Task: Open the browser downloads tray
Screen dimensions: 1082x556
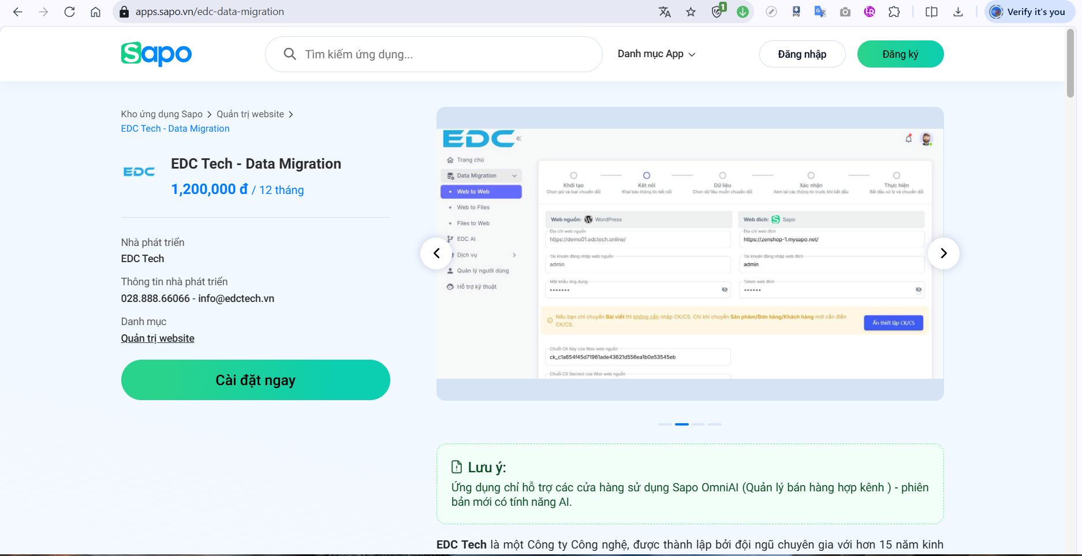Action: click(x=958, y=12)
